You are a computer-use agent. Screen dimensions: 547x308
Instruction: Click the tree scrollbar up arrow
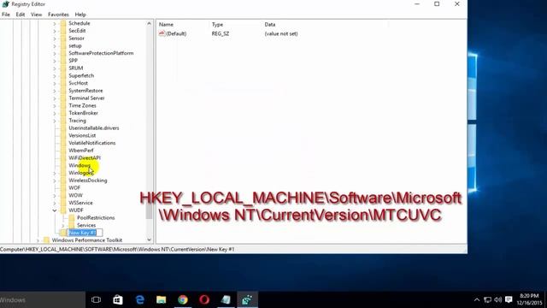(149, 23)
